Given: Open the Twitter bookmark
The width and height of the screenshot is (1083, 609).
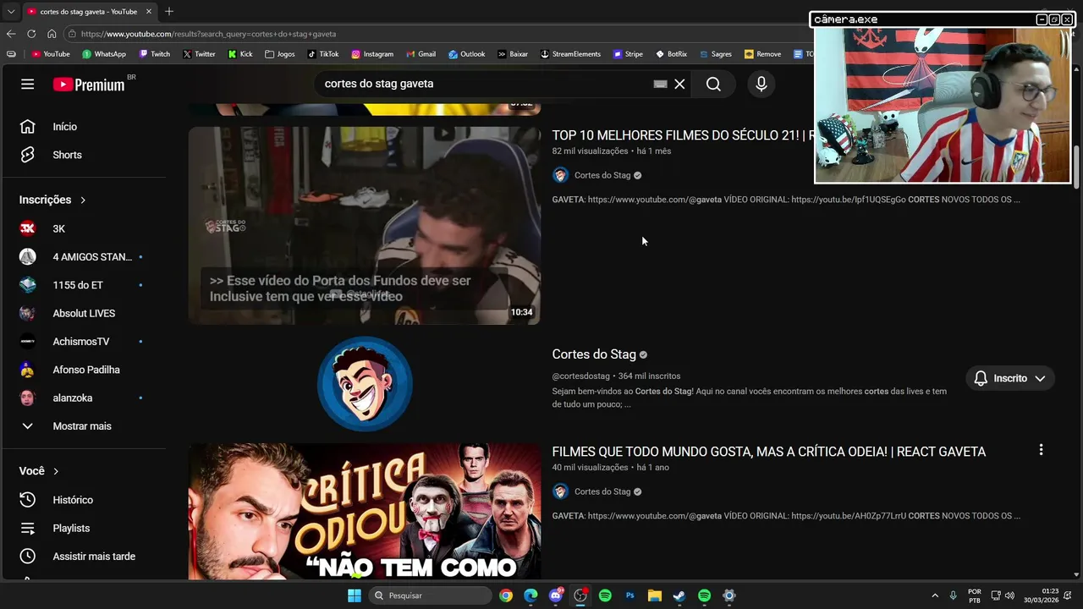Looking at the screenshot, I should [x=199, y=54].
